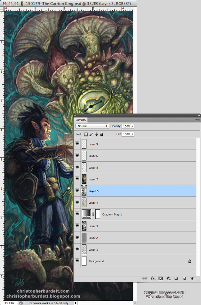This screenshot has height=305, width=201.
Task: Hide Layer 6 with its eye icon
Action: pyautogui.click(x=77, y=155)
